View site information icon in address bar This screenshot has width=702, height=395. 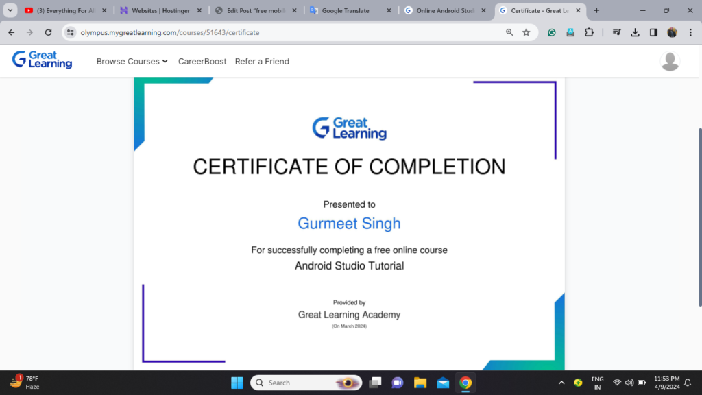coord(71,32)
